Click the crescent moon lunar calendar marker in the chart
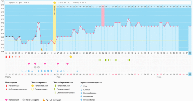This screenshot has width=193, height=101. [x=42, y=50]
